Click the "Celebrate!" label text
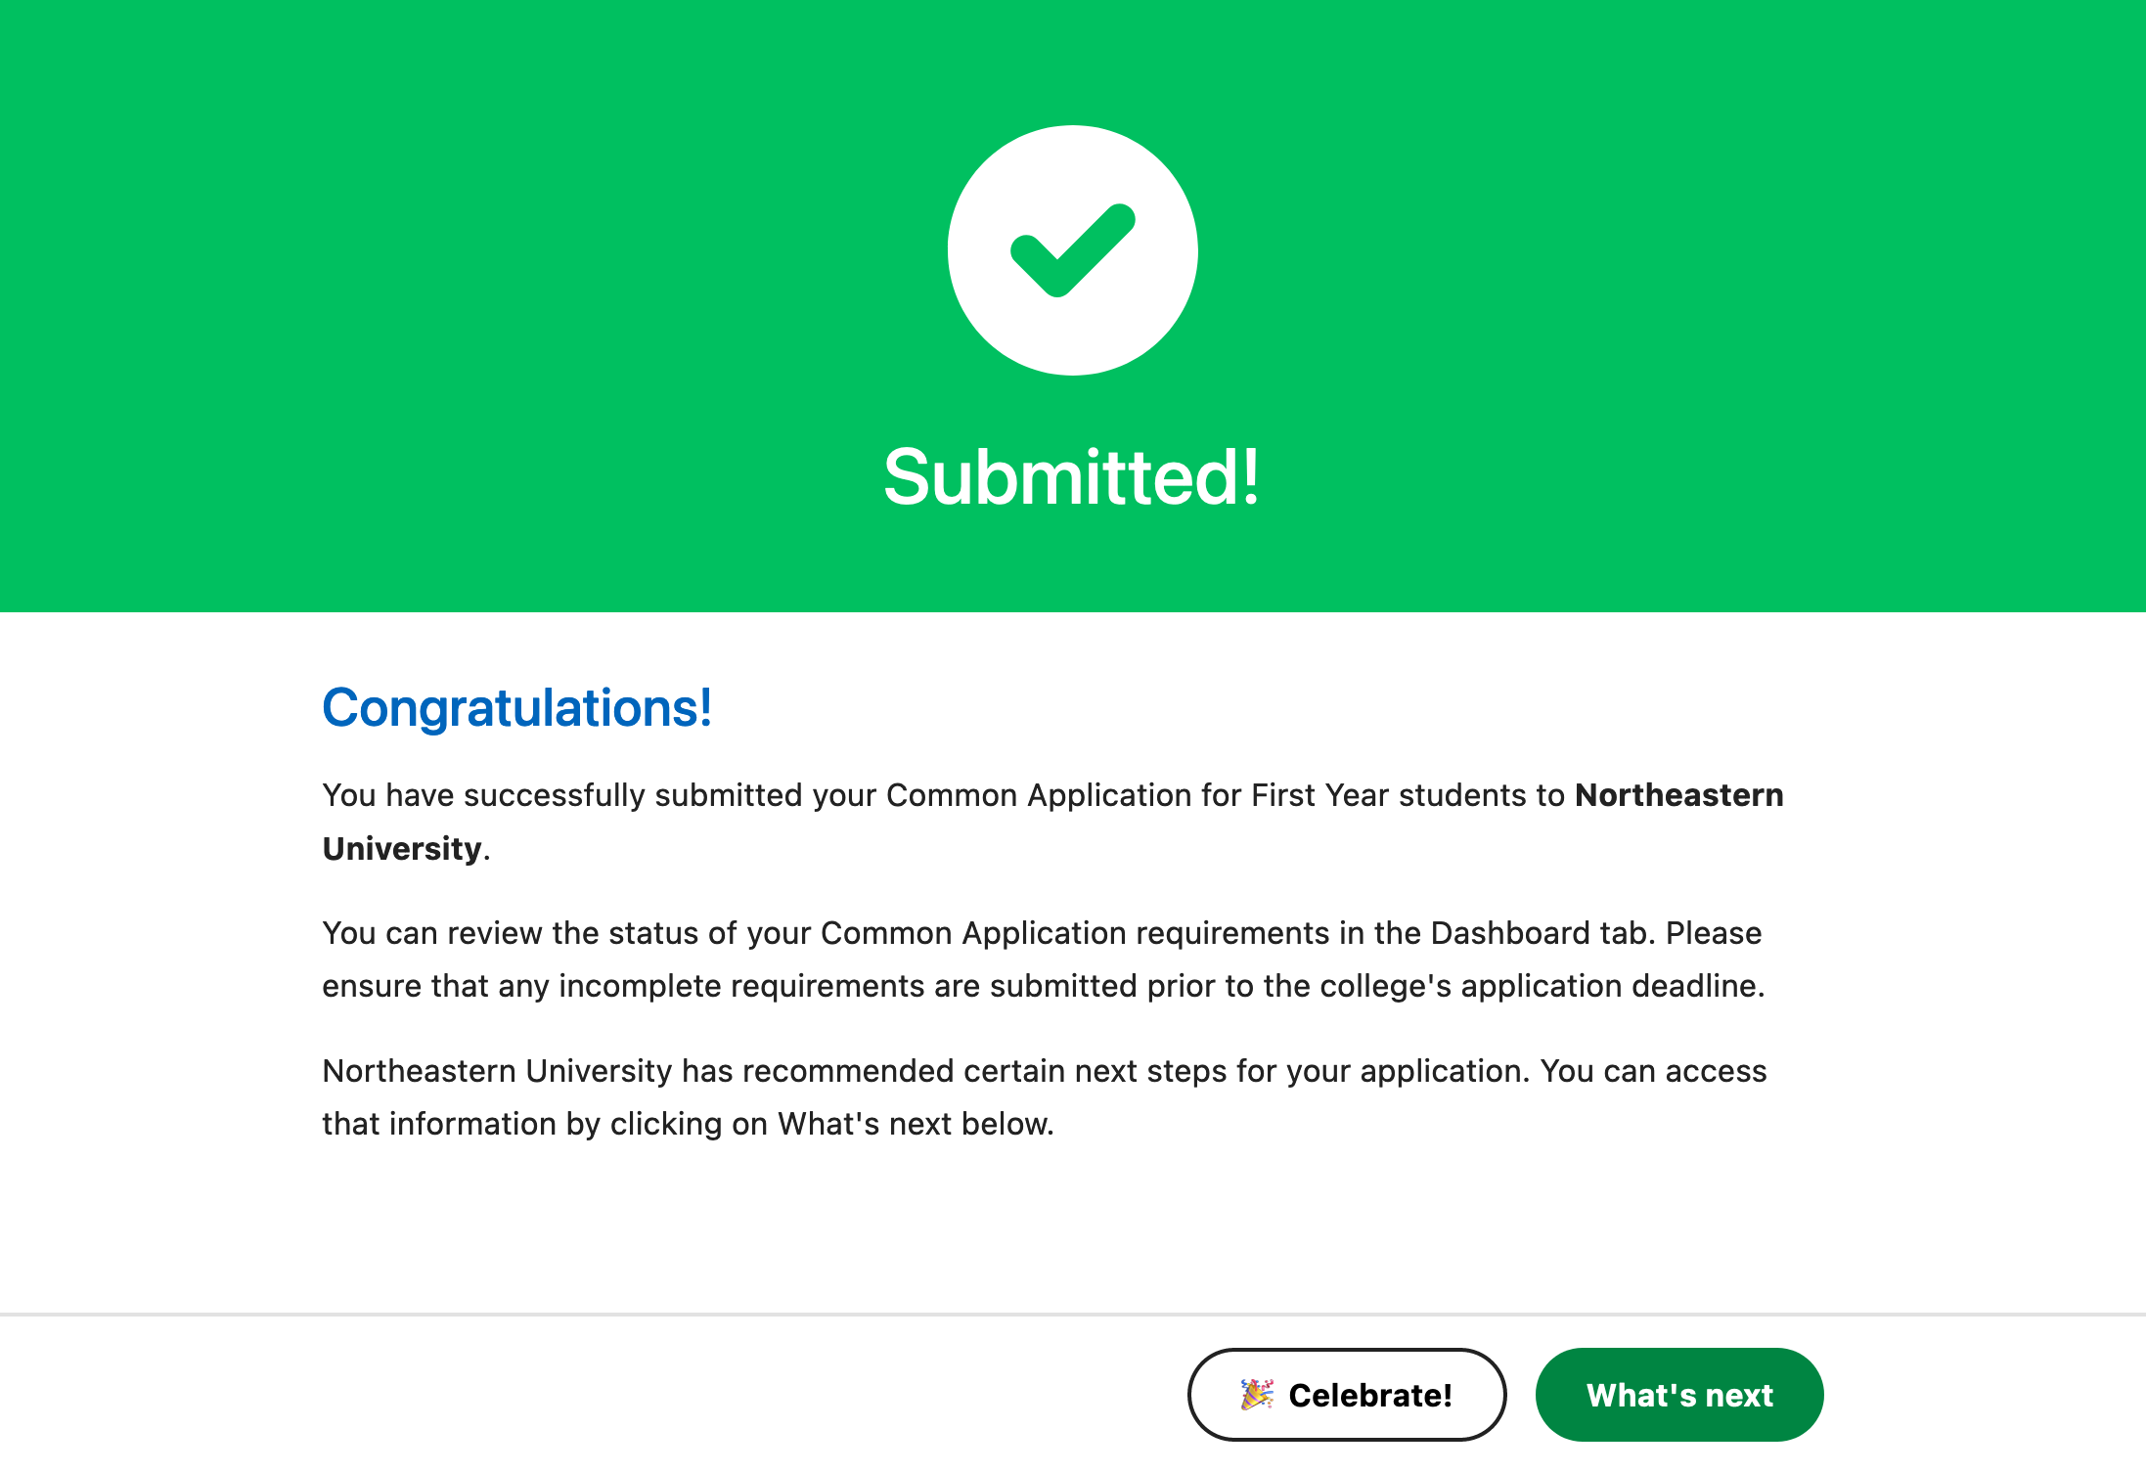This screenshot has height=1473, width=2146. tap(1370, 1395)
